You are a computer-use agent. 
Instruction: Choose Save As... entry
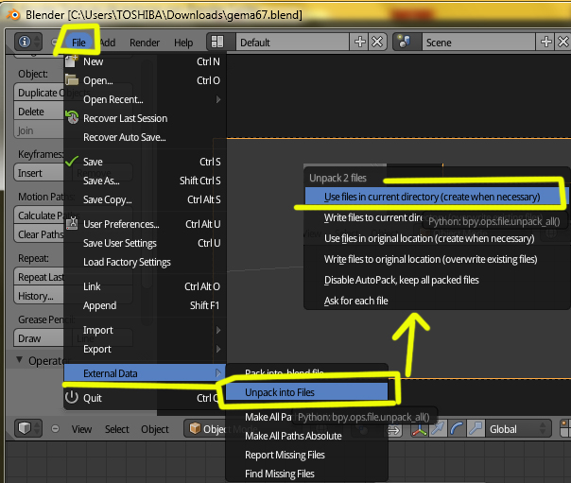point(145,181)
